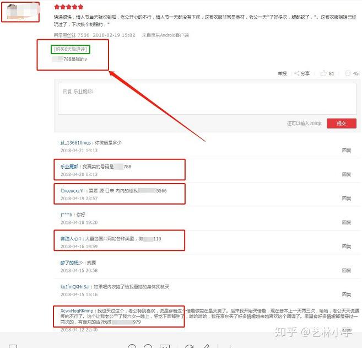This screenshot has height=348, width=362.
Task: Click the 套路人心4 username
Action: (71, 239)
